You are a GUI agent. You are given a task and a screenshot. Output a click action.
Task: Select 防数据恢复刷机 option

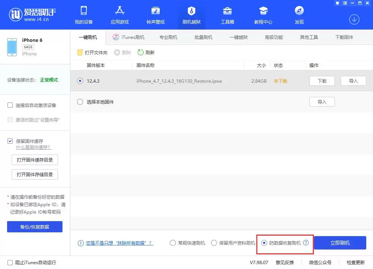[264, 243]
